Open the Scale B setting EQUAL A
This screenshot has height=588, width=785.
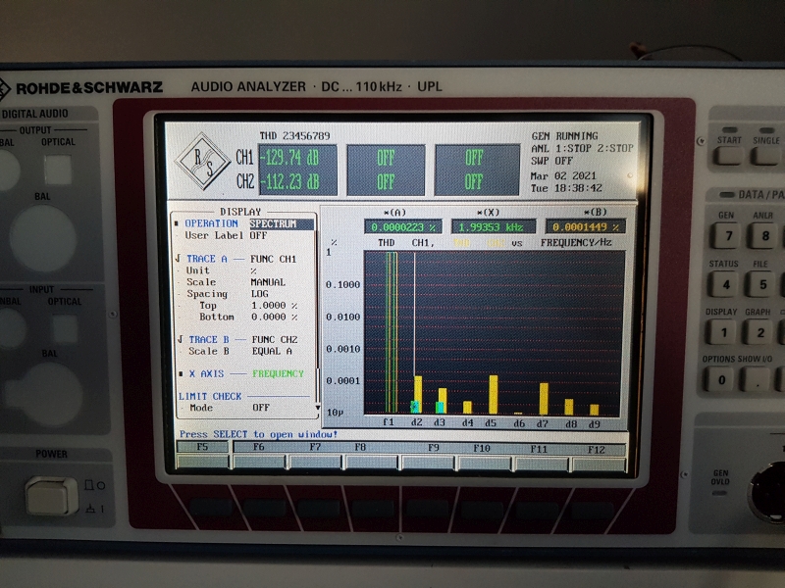tap(272, 351)
